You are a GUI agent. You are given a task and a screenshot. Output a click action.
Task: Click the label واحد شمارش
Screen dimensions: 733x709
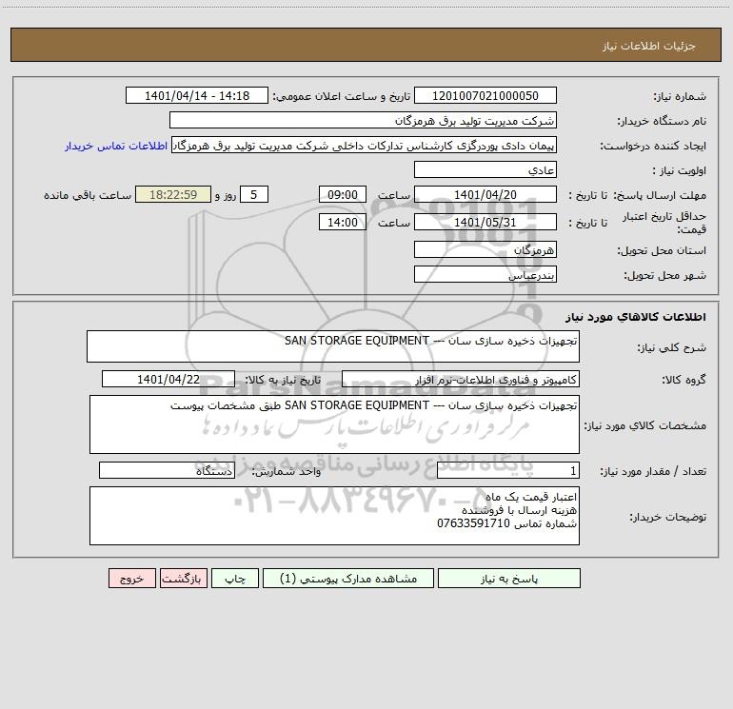click(x=287, y=471)
